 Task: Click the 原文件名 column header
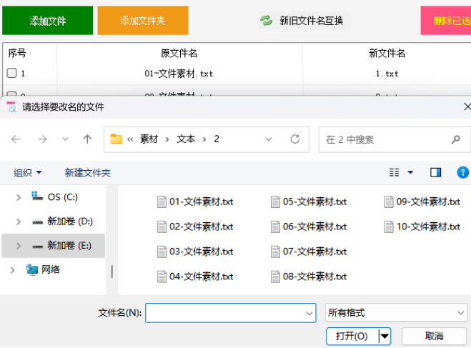pyautogui.click(x=179, y=53)
